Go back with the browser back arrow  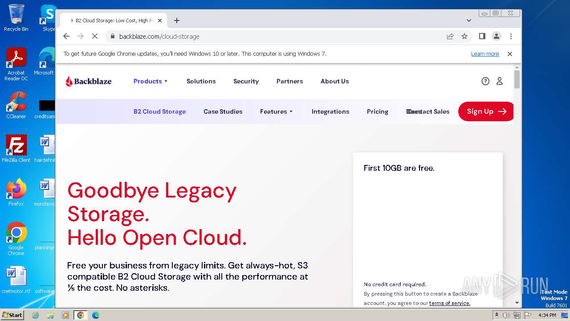[x=66, y=37]
